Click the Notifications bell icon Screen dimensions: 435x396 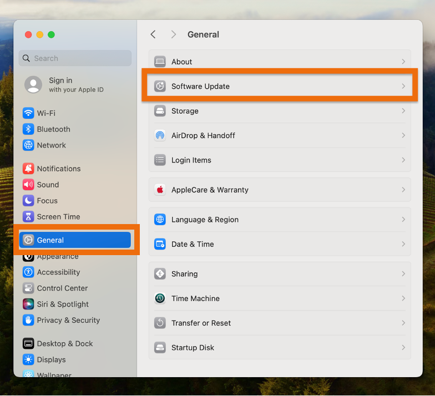coord(28,169)
